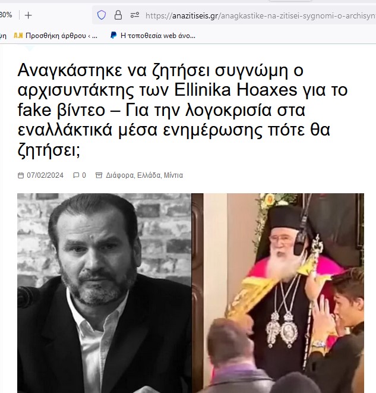Click the category archive box icon
Viewport: 376px width, 393px height.
[x=99, y=175]
